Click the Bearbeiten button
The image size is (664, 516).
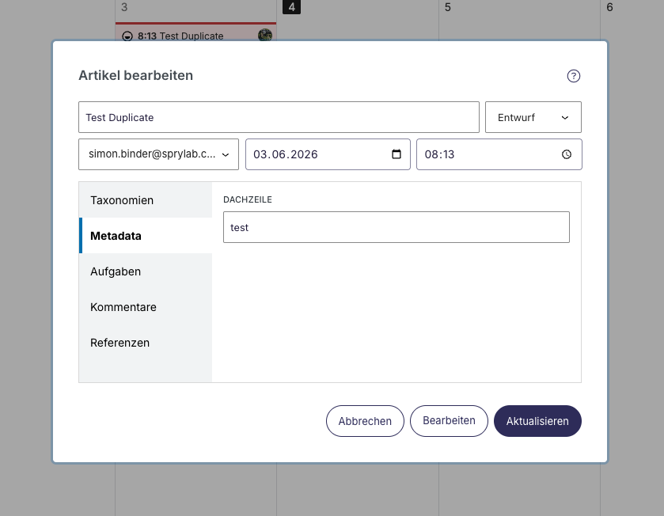point(449,421)
